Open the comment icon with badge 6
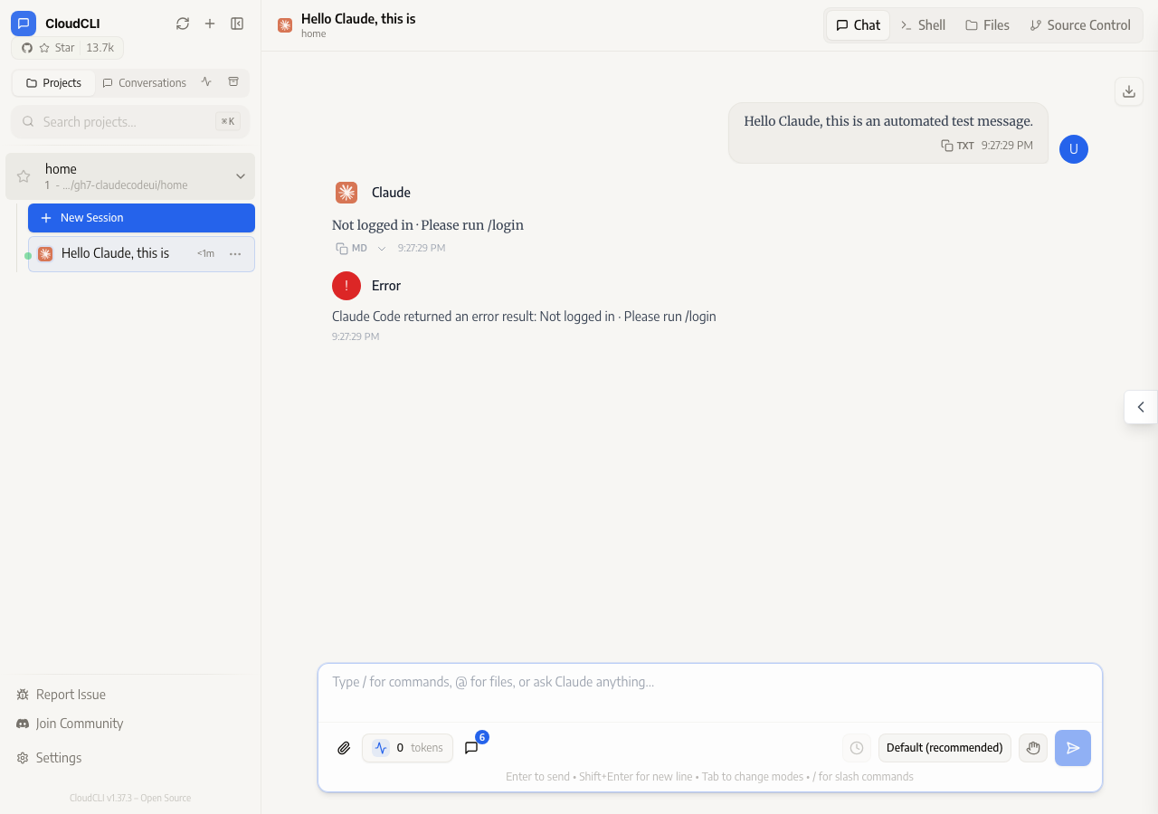The width and height of the screenshot is (1158, 814). tap(471, 748)
